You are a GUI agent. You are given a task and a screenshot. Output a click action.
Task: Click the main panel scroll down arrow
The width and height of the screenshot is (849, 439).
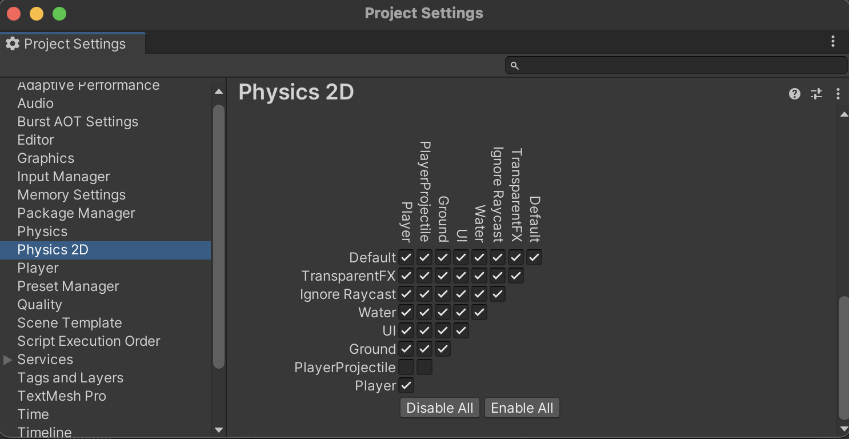(x=844, y=428)
